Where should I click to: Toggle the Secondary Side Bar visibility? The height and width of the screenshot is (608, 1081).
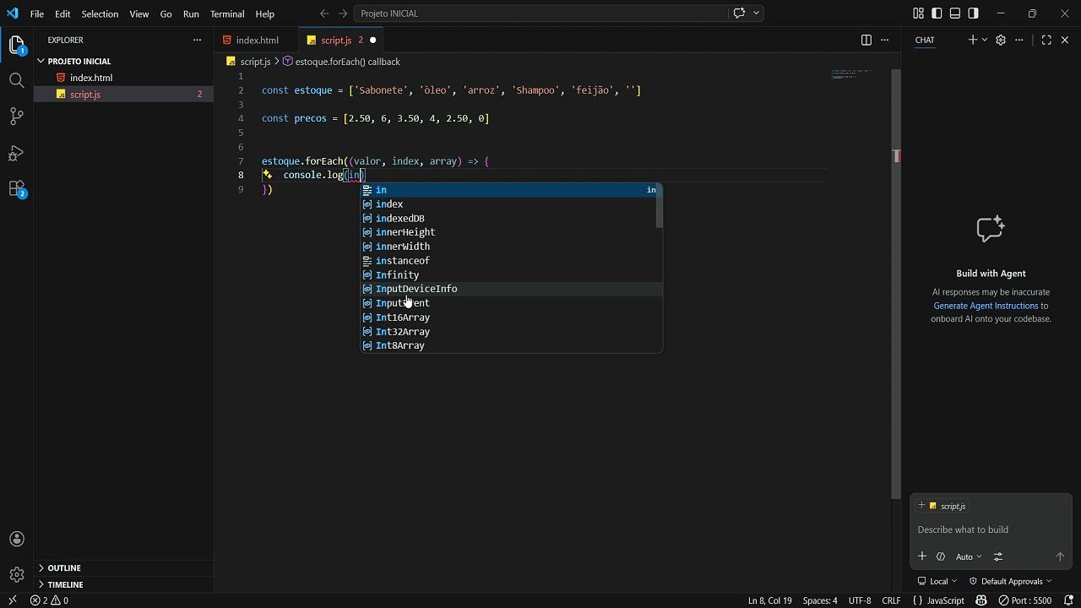click(974, 14)
